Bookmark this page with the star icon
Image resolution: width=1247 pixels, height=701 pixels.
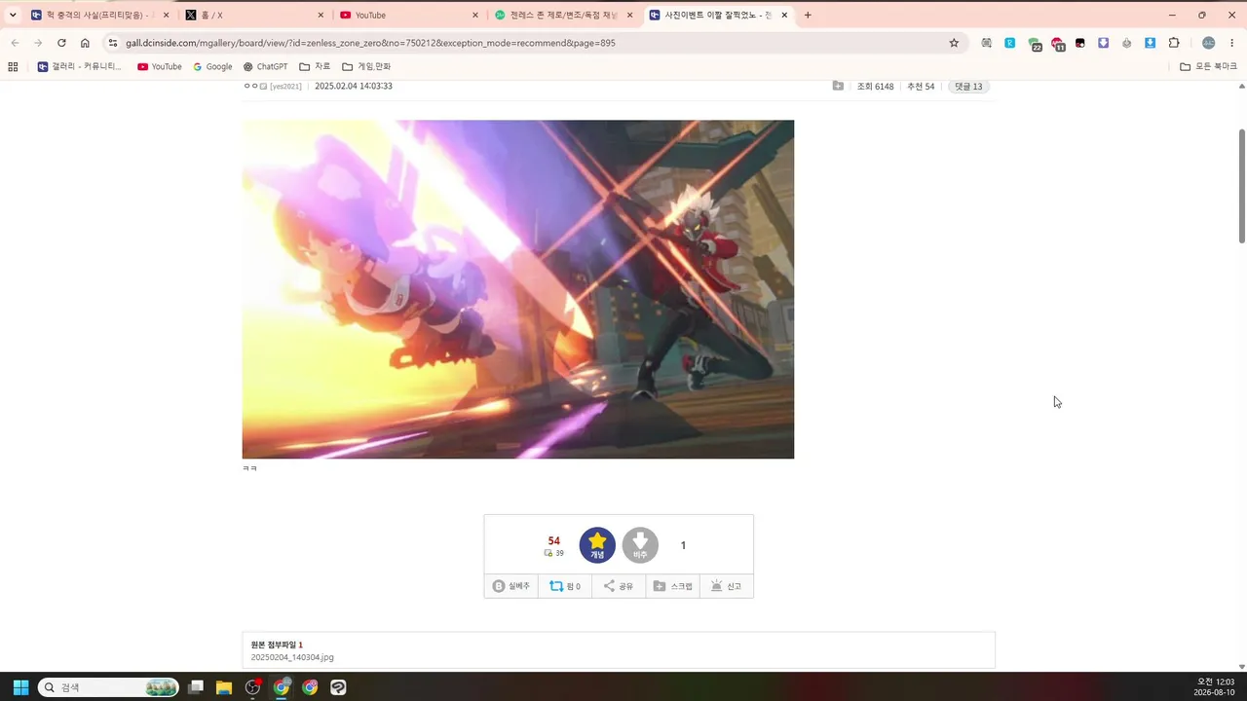954,43
